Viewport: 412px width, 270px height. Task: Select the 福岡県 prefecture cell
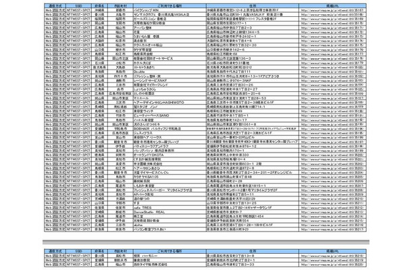pyautogui.click(x=99, y=19)
